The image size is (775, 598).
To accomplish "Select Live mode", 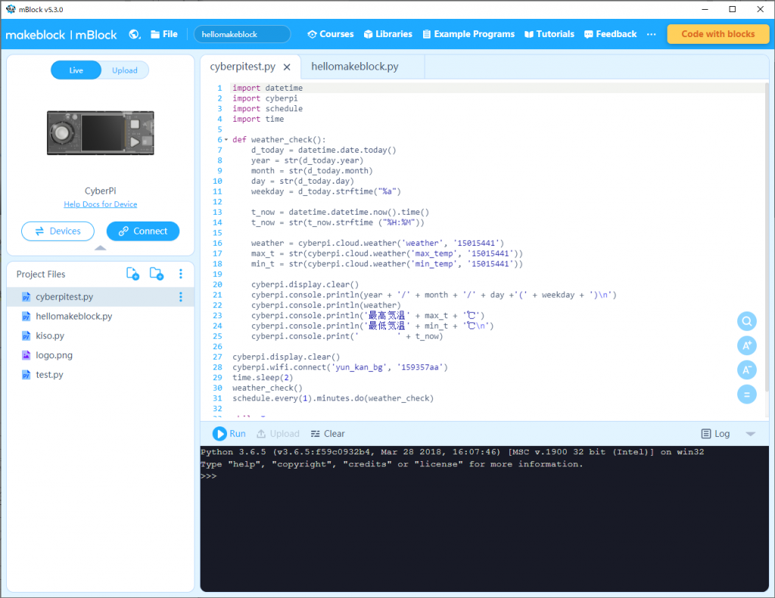I will [x=76, y=70].
